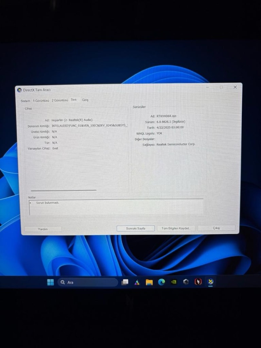
Task: Click date value '4/22/2025 03:00:00'
Action: pos(170,127)
